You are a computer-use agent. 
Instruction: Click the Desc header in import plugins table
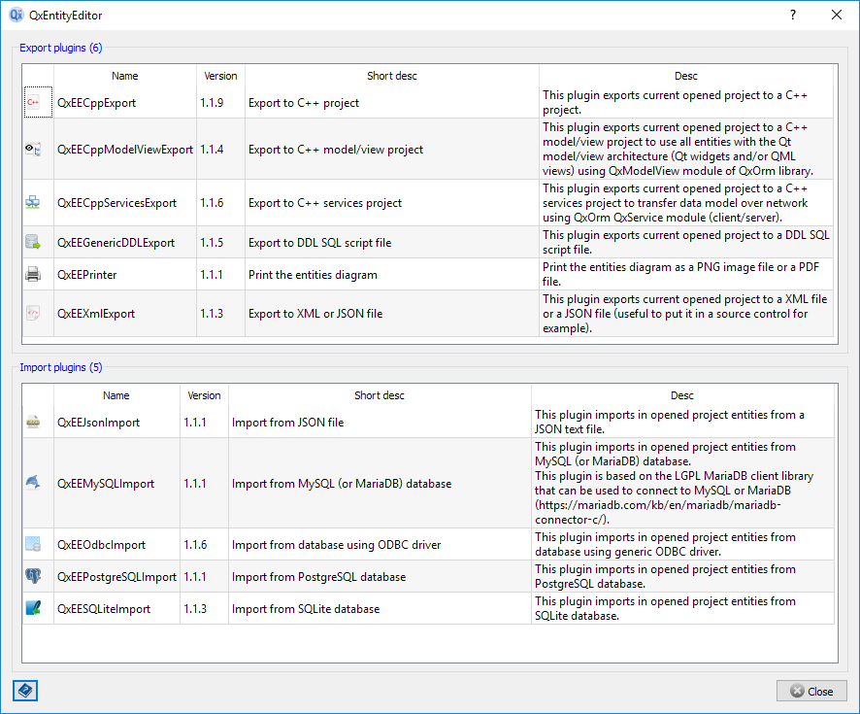[682, 395]
